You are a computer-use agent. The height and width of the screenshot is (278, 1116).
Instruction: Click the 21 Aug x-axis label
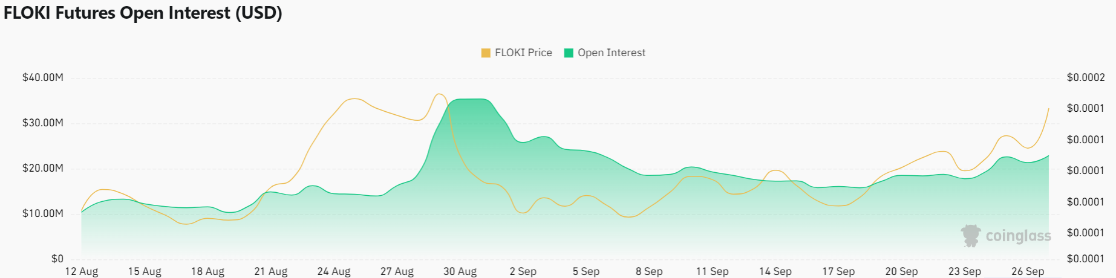point(270,271)
